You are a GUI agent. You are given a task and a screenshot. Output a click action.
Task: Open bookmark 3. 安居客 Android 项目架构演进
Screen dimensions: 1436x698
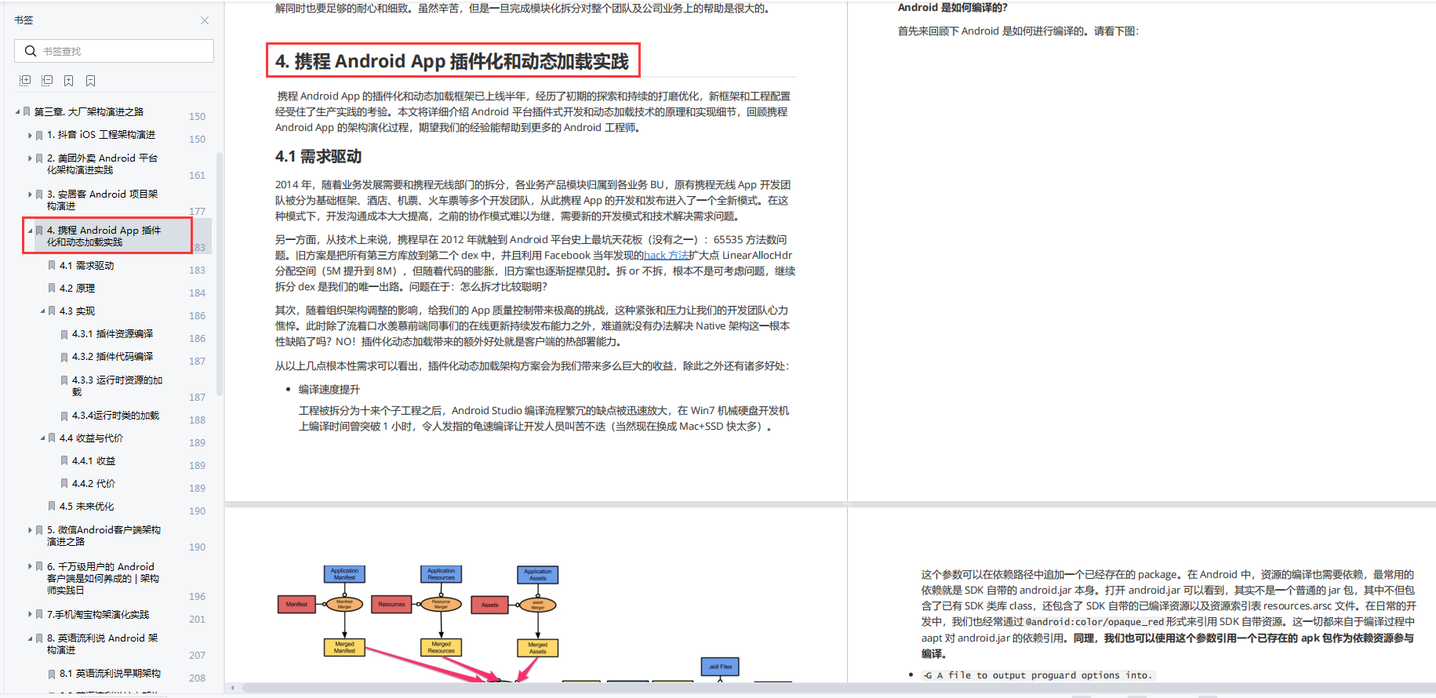pyautogui.click(x=102, y=200)
